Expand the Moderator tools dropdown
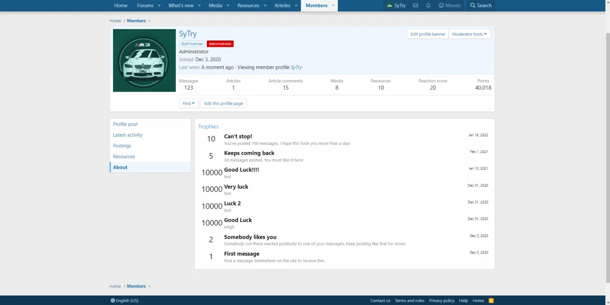Image resolution: width=610 pixels, height=305 pixels. (x=469, y=34)
